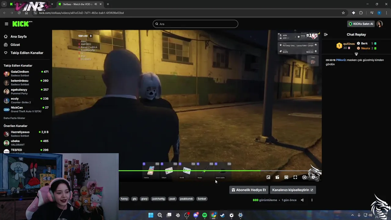This screenshot has height=220, width=391.
Task: Show hidden system tray icons
Action: [x=352, y=215]
